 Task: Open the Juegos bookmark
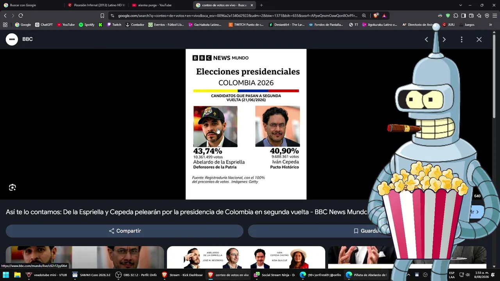tap(467, 25)
